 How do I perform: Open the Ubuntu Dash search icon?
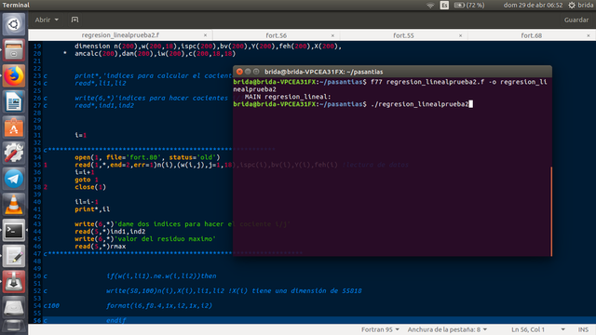tap(14, 24)
